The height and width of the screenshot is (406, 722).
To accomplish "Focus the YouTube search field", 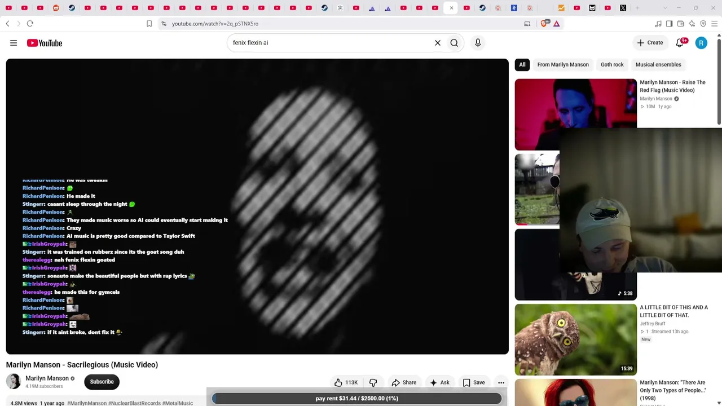I will 330,43.
